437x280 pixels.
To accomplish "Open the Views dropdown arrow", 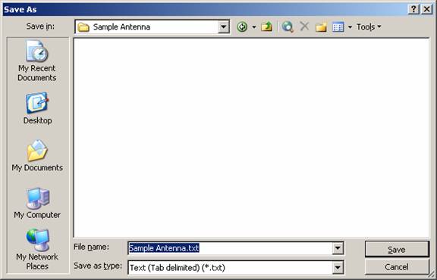I will pyautogui.click(x=350, y=27).
